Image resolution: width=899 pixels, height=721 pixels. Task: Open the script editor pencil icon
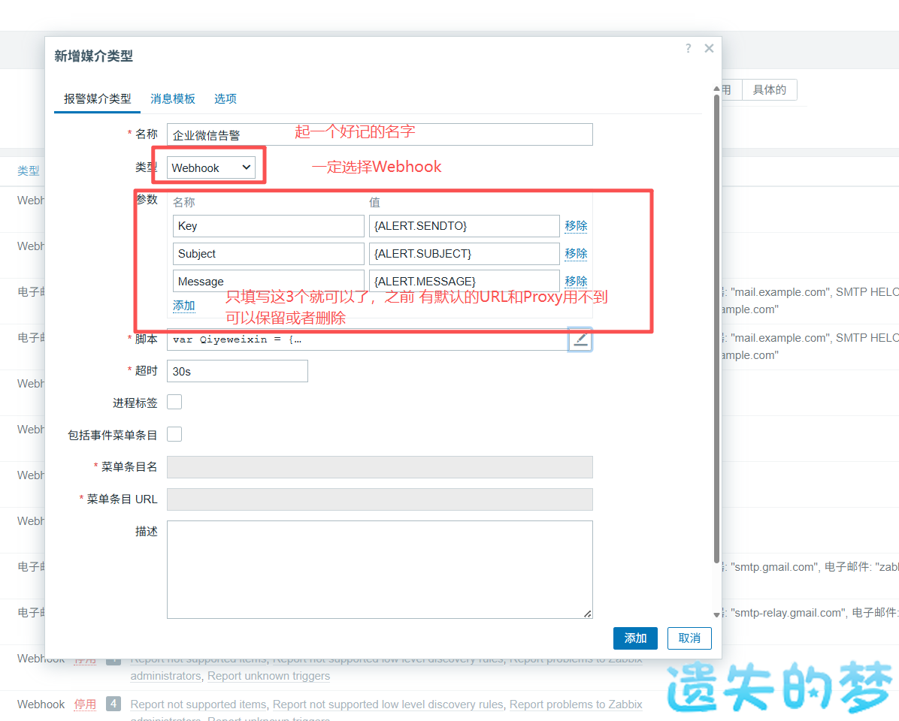tap(580, 339)
